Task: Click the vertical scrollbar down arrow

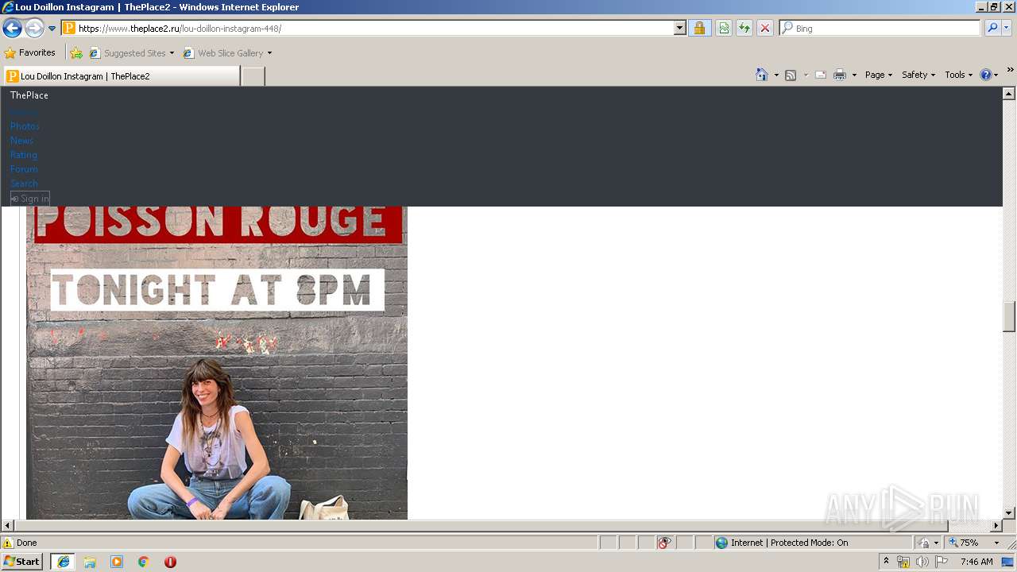Action: pyautogui.click(x=1009, y=513)
